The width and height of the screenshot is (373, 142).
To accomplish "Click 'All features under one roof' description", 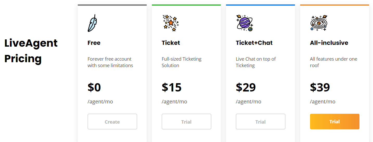I will [333, 62].
